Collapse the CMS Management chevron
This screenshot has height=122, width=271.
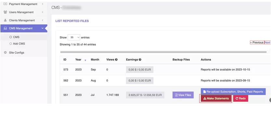point(42,28)
